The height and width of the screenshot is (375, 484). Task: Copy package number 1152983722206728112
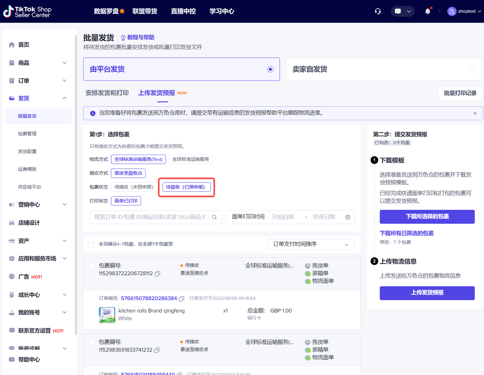pos(158,274)
